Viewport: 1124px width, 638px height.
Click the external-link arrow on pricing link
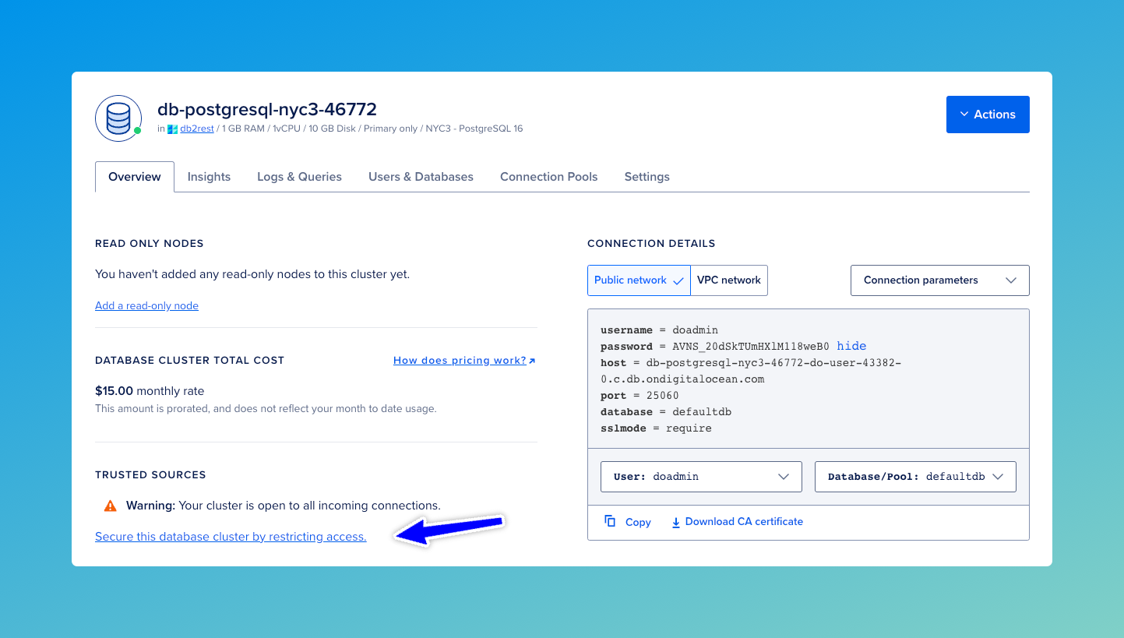click(532, 360)
